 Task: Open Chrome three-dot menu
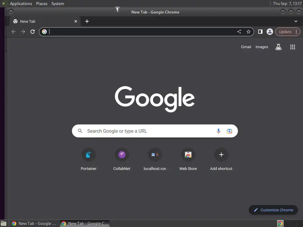point(296,32)
